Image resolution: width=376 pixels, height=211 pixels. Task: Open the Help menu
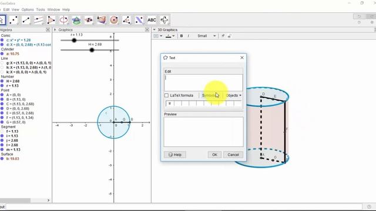click(x=66, y=9)
